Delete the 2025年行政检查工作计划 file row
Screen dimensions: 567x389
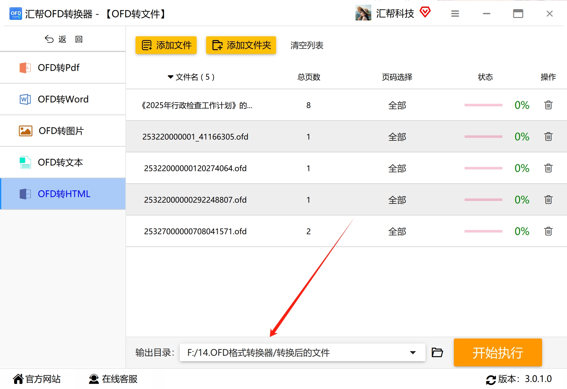[548, 105]
